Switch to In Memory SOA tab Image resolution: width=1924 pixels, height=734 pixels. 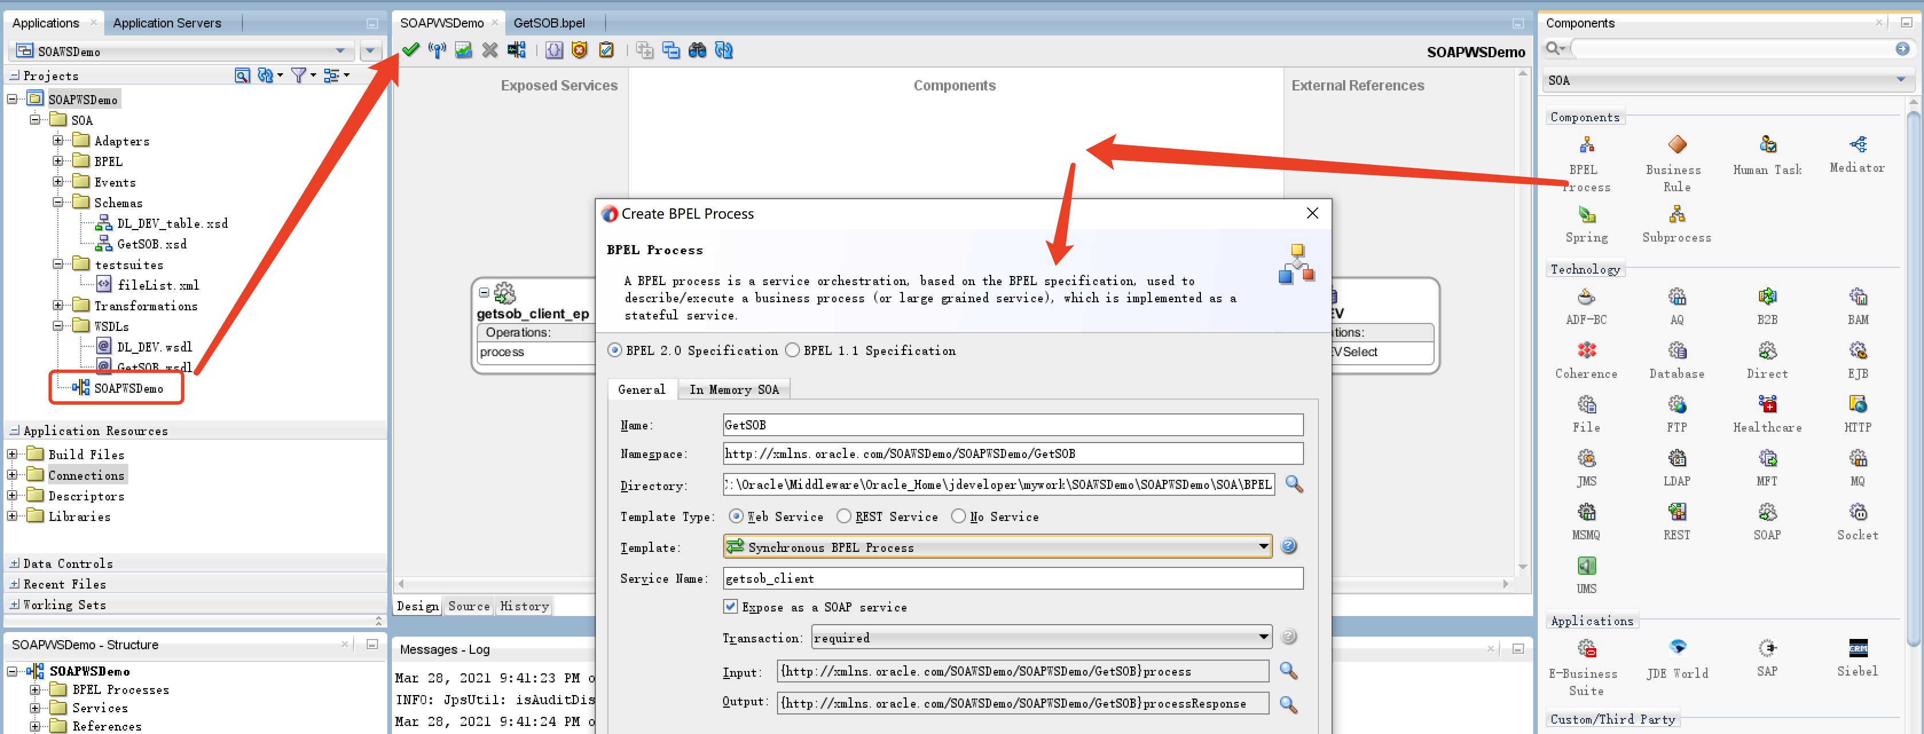point(733,389)
